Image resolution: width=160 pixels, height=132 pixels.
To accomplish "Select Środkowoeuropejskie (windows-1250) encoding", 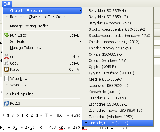I will [118, 35].
